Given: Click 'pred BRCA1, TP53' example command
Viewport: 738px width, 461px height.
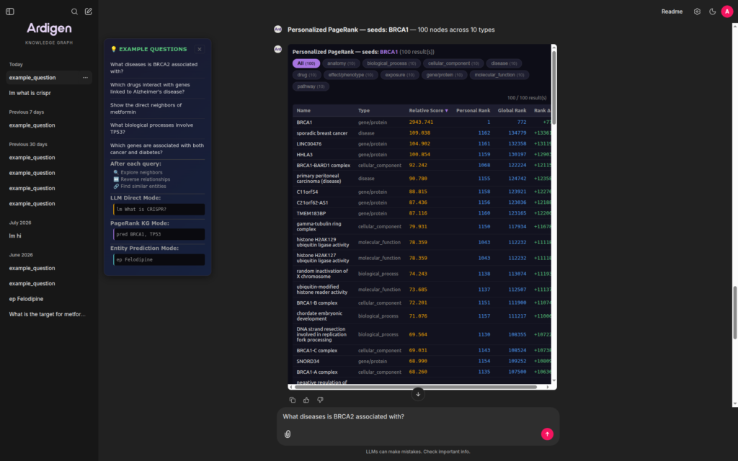Looking at the screenshot, I should click(x=159, y=234).
